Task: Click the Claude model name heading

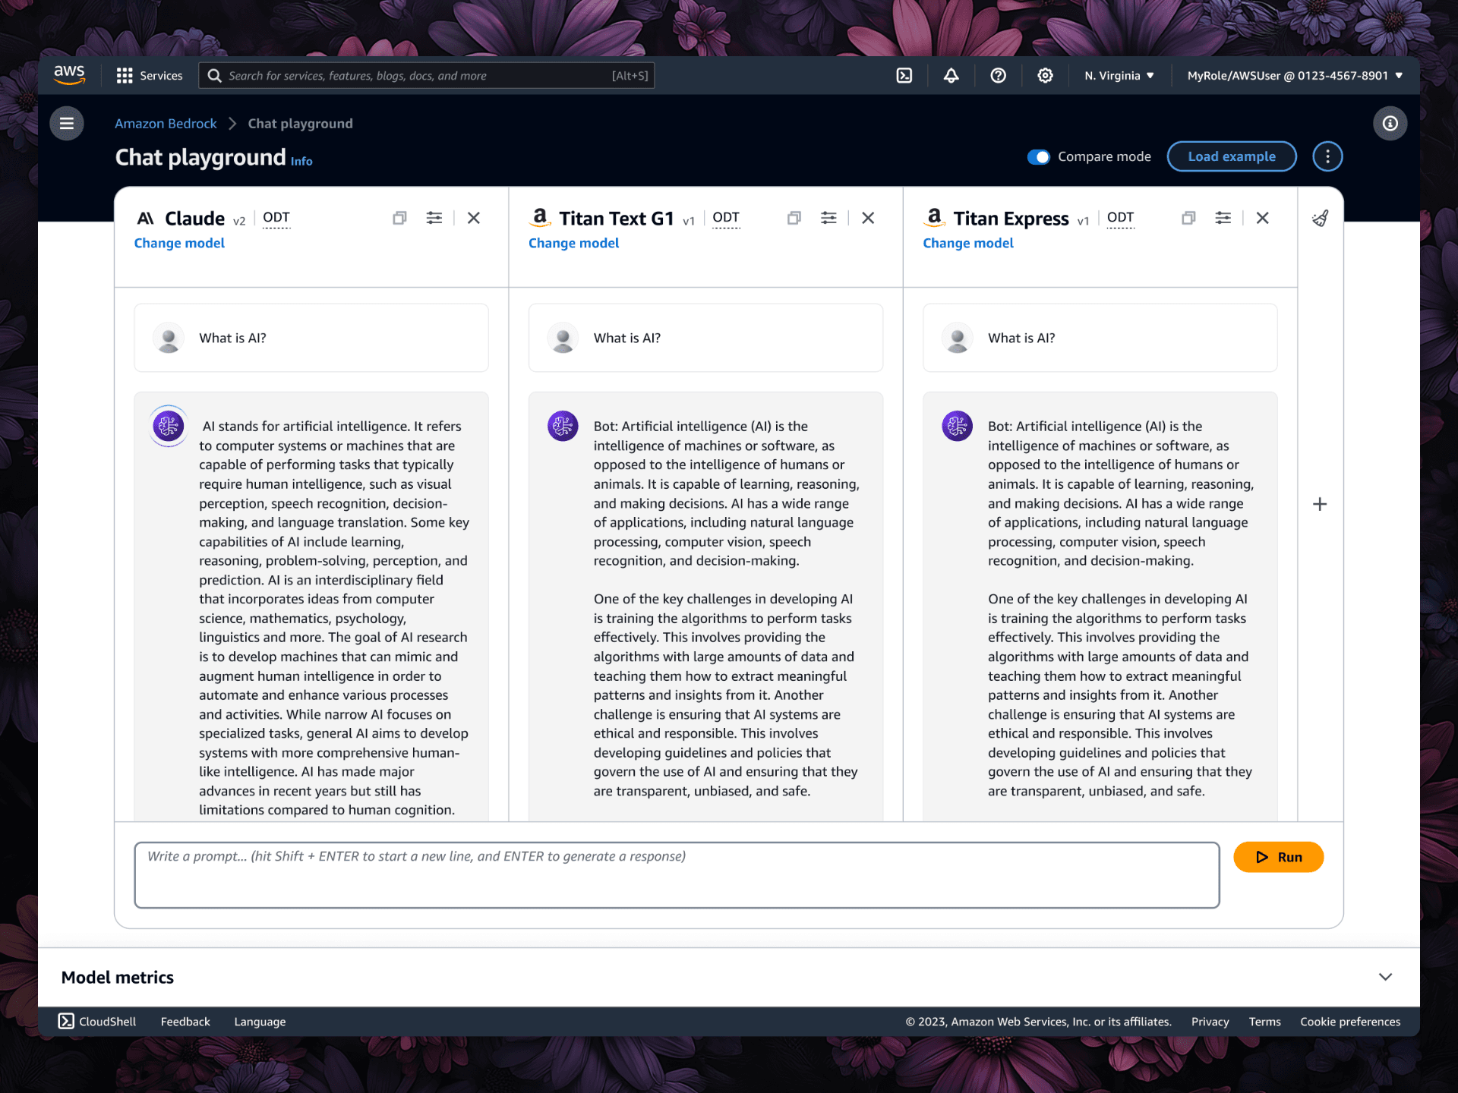Action: 194,219
